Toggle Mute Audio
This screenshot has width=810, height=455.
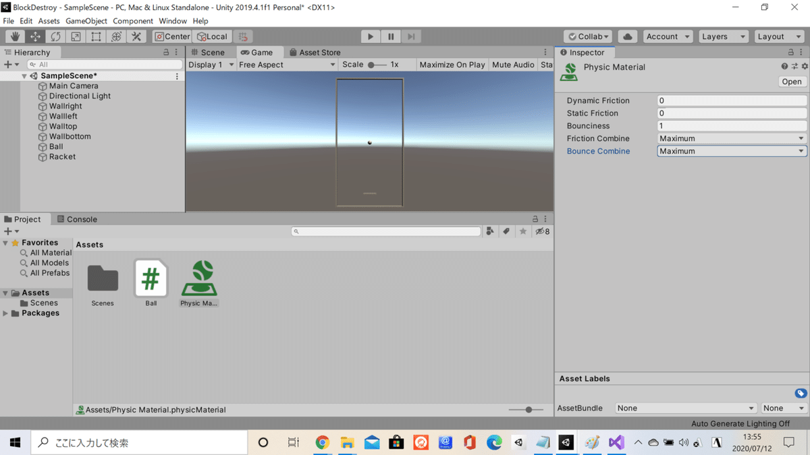click(513, 65)
